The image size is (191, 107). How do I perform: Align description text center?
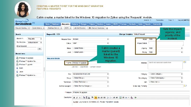point(99,98)
